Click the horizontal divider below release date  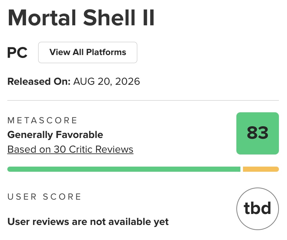(x=143, y=100)
